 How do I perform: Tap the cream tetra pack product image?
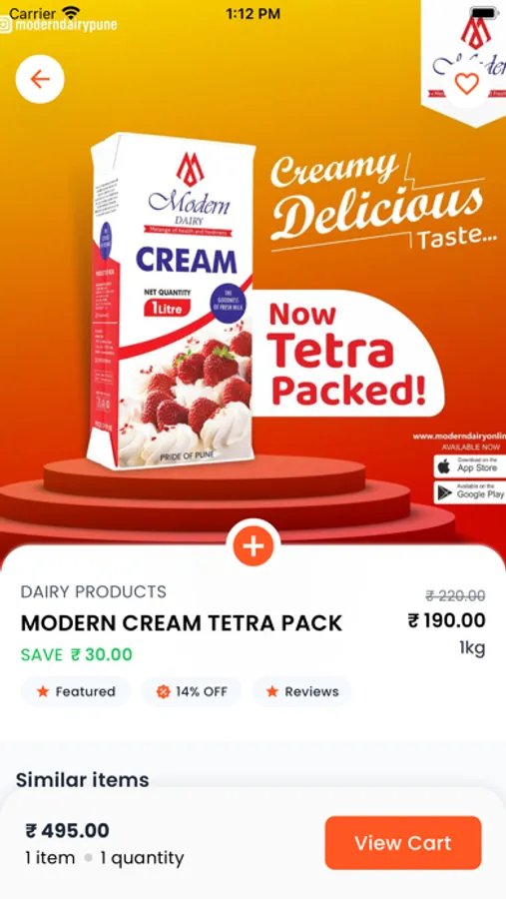[171, 301]
